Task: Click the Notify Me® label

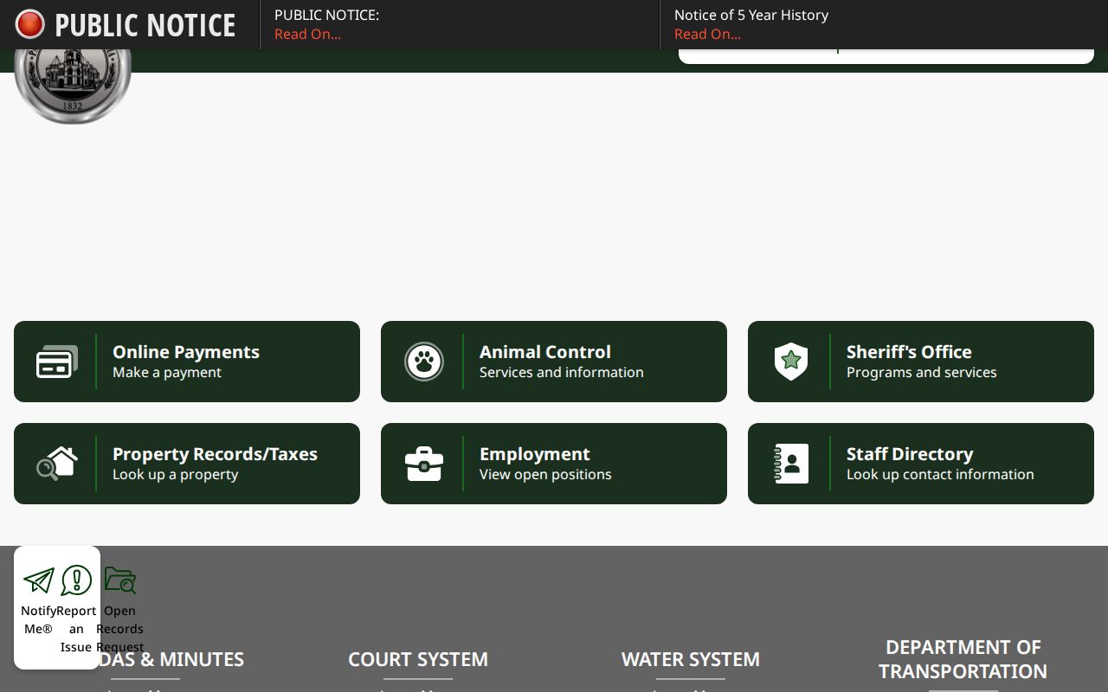Action: click(x=38, y=619)
